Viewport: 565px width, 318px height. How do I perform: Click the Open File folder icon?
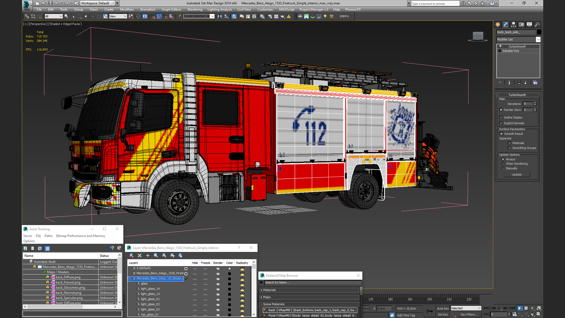coord(44,3)
